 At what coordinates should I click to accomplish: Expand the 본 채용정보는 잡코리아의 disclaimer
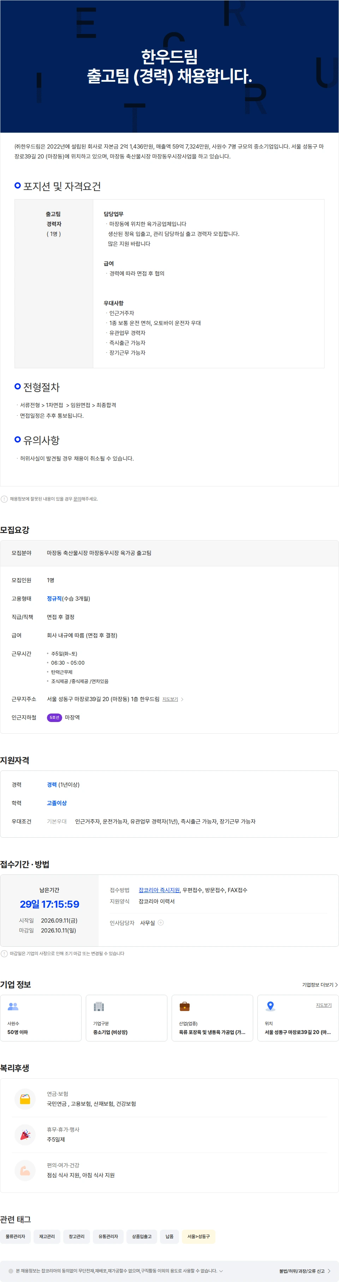tap(221, 1271)
